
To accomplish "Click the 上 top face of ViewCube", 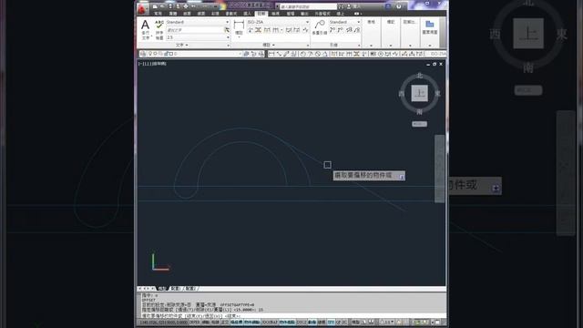I will point(419,93).
